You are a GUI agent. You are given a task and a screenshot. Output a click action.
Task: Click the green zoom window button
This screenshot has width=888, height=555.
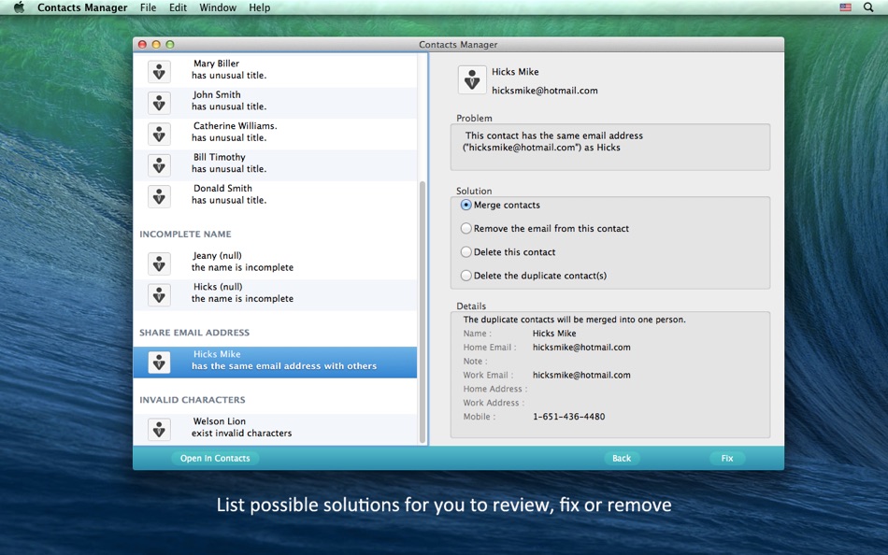coord(170,44)
